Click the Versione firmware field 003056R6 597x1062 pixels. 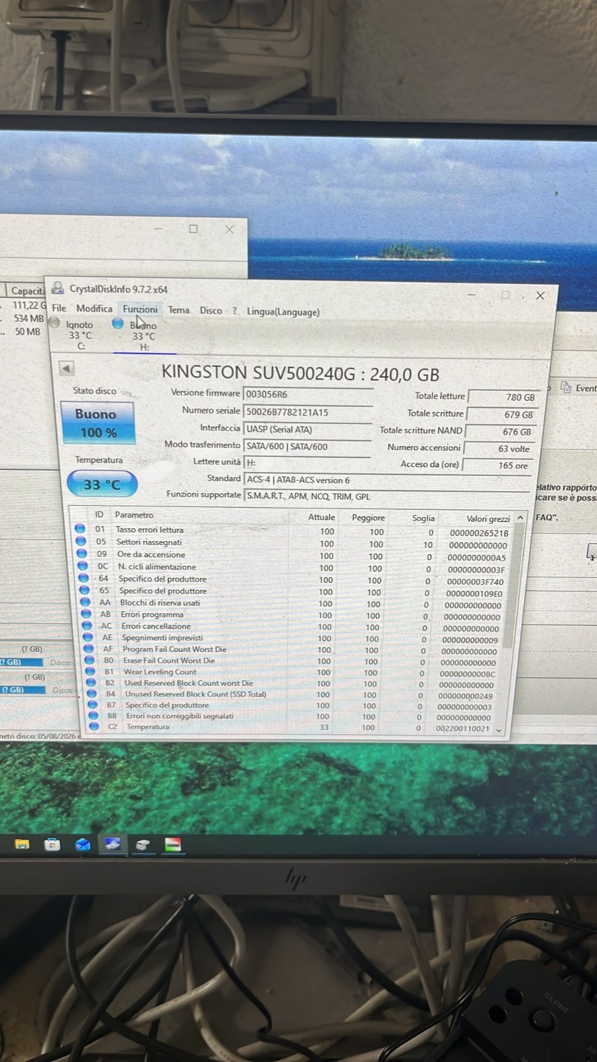(308, 394)
